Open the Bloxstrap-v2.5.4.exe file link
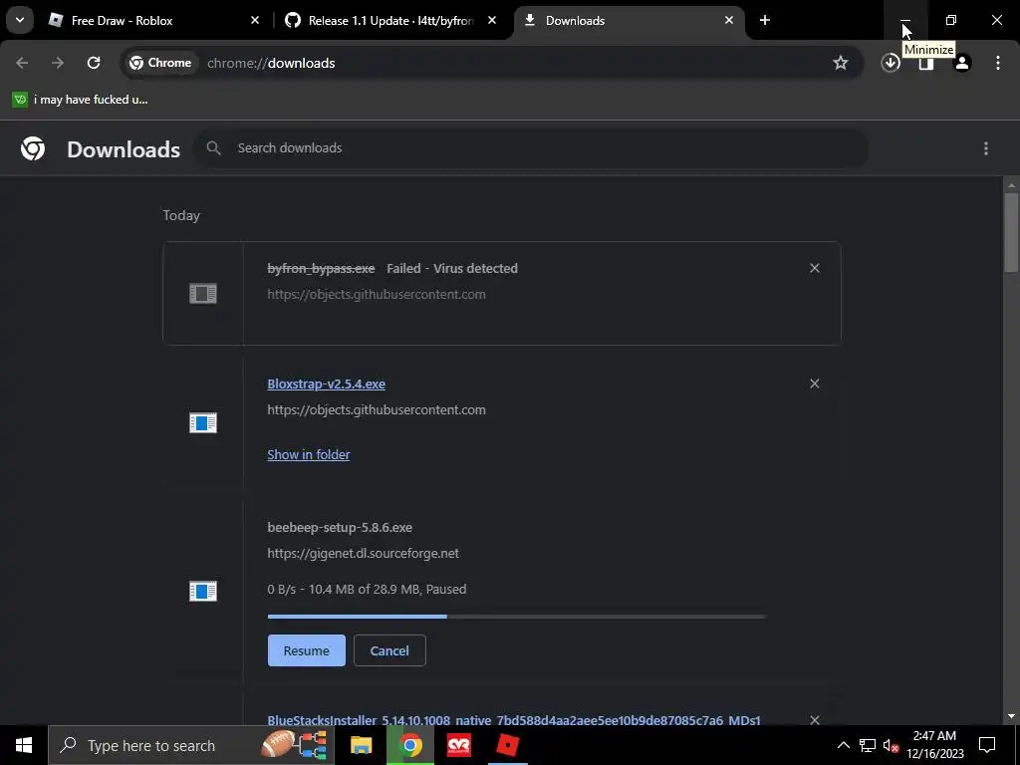This screenshot has height=765, width=1020. [x=326, y=383]
